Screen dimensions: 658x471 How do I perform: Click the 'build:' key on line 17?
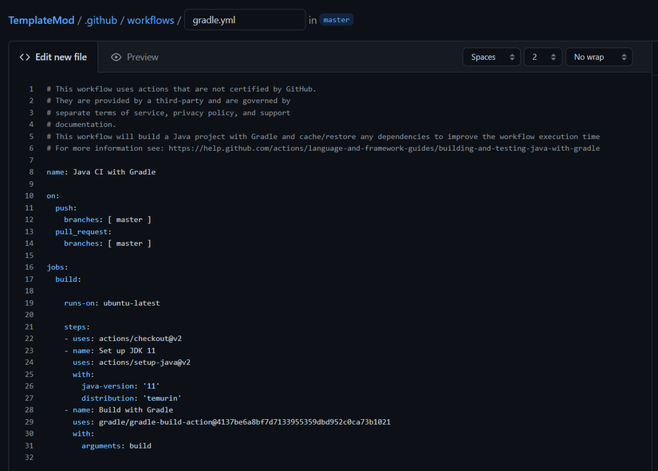click(68, 279)
